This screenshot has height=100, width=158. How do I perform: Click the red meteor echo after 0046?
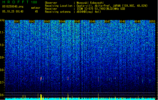click(x=98, y=79)
